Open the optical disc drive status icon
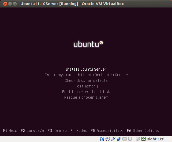The image size is (172, 142). tap(108, 139)
